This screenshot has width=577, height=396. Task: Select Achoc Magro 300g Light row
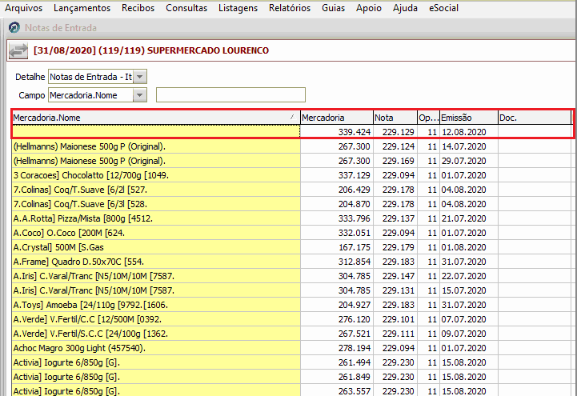(291, 348)
